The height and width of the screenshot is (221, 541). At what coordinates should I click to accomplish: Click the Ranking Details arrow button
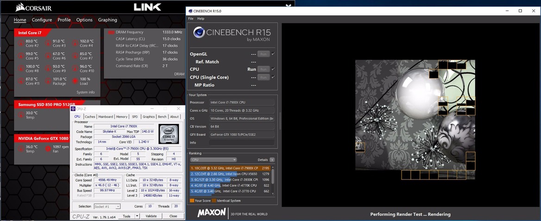(x=272, y=160)
